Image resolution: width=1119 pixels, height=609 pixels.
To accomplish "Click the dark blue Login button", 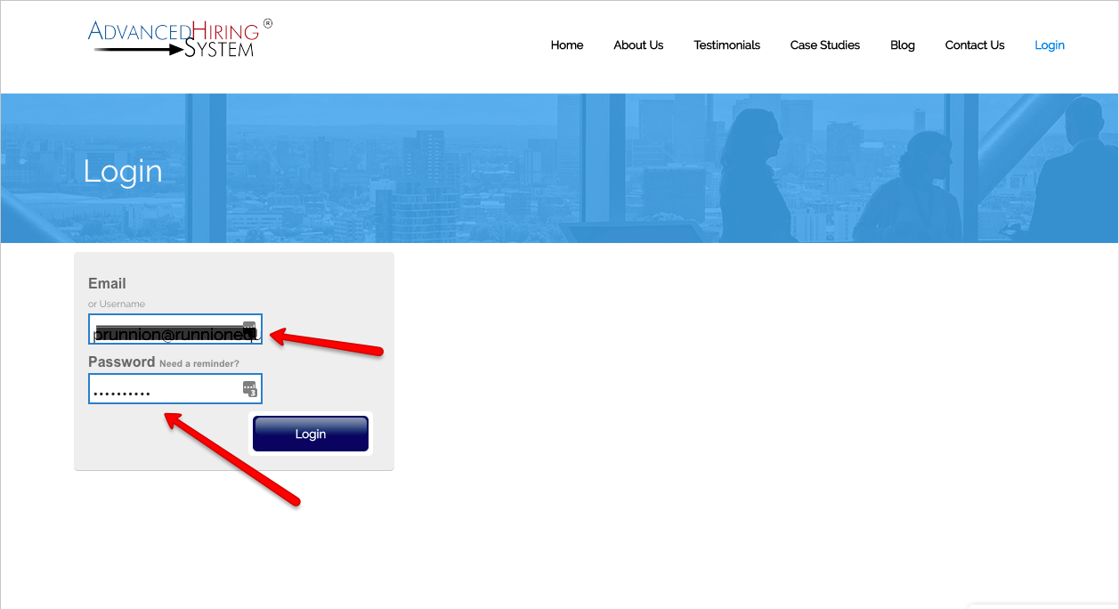I will pyautogui.click(x=311, y=434).
